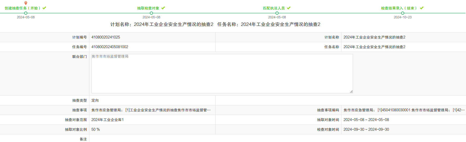Click checkmark beside 创建抽查任务 step
Screen dimensions: 466x142
point(44,8)
